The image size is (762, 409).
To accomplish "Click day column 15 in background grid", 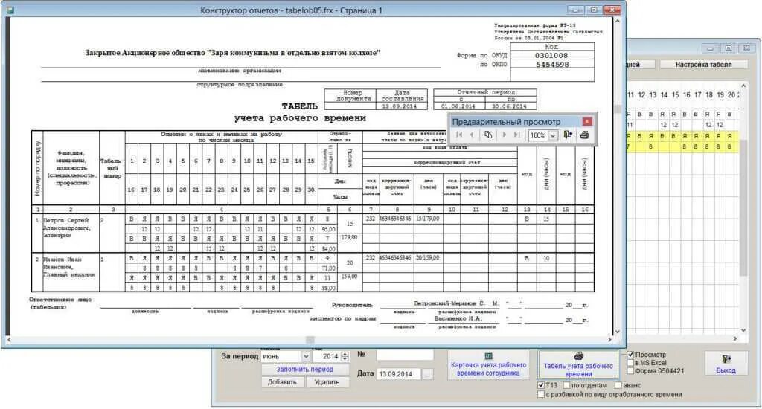I will (x=674, y=95).
